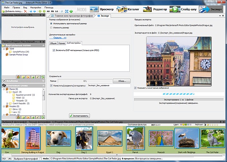Viewport: 227px width, 162px height.
Task: Switch to Просмотр mode
Action: (102, 9)
